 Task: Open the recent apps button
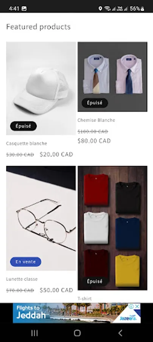34,333
